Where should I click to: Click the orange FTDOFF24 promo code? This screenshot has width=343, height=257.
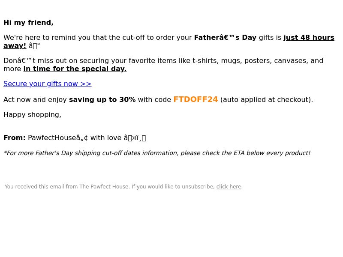(196, 99)
